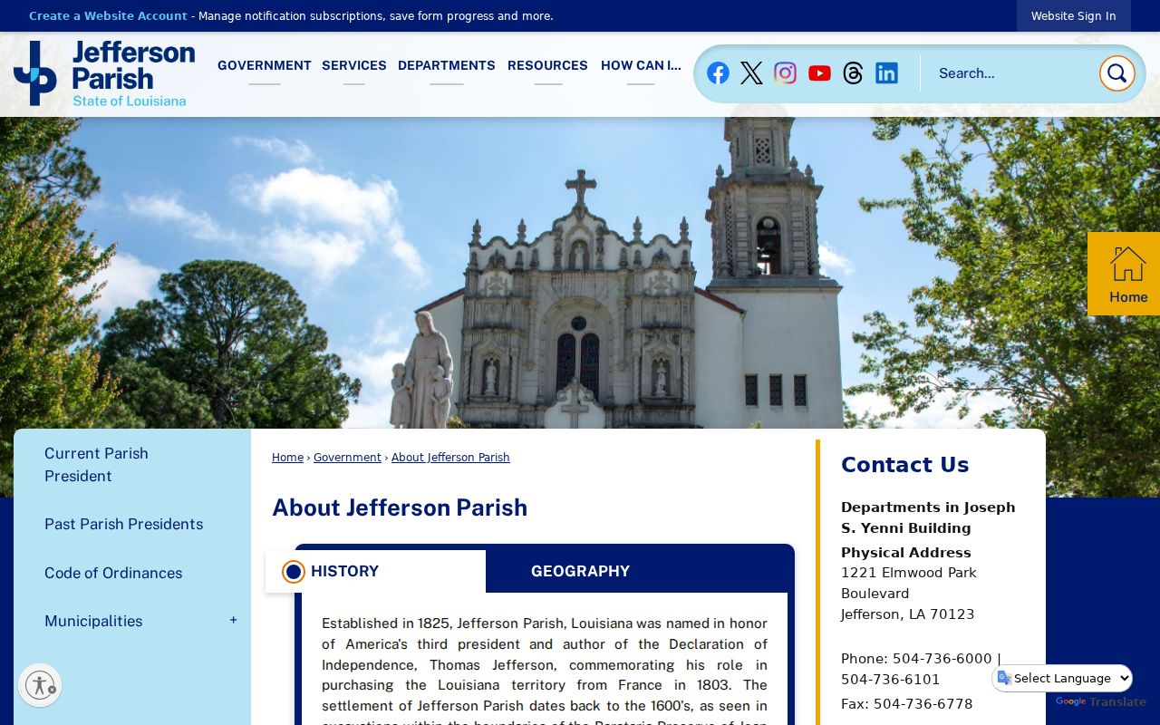Click the Jefferson, LA 70123 address line

(x=907, y=614)
